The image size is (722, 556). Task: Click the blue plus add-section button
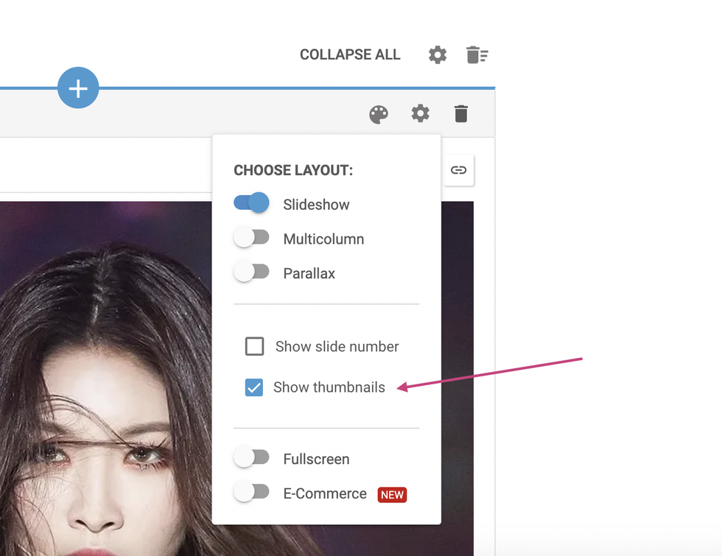(78, 88)
